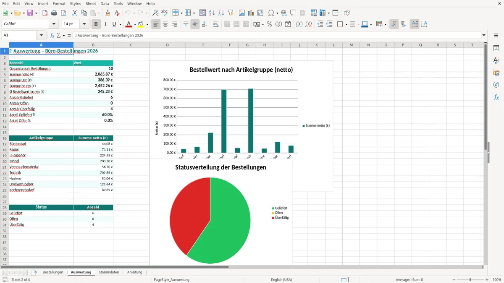This screenshot has width=504, height=283.
Task: Switch to the Stammdaten sheet tab
Action: (109, 272)
